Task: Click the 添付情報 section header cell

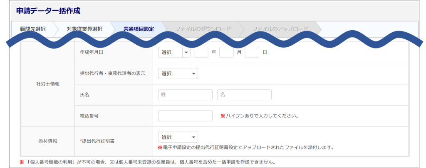Action: pos(48,141)
